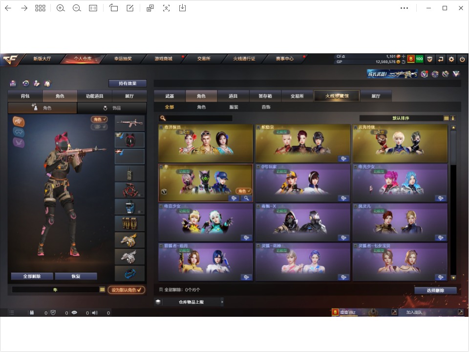Expand 仓库物品上限 arrow
The height and width of the screenshot is (352, 469).
click(x=222, y=302)
